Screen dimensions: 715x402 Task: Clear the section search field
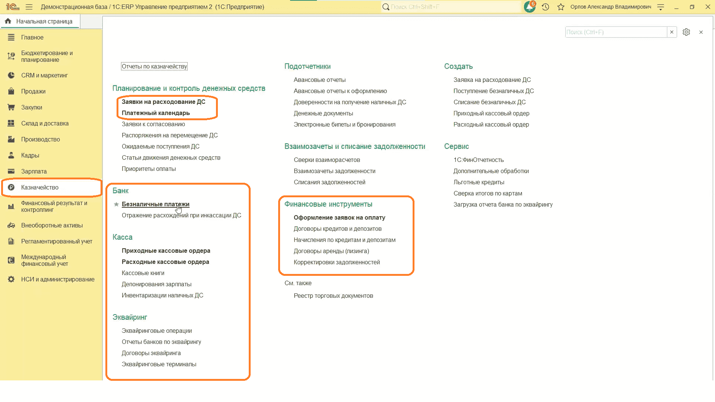click(672, 32)
